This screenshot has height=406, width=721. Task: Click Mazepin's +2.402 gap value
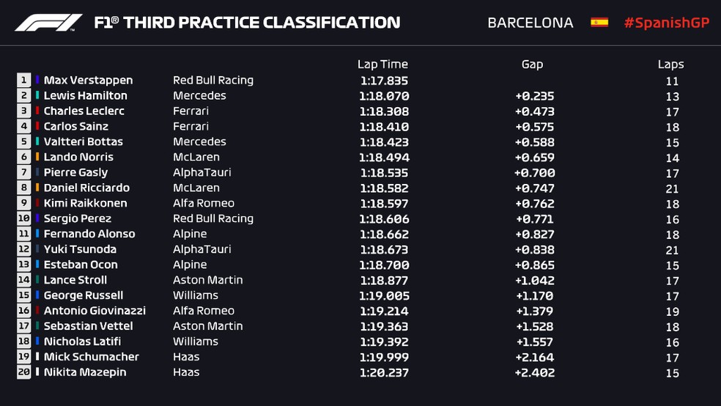click(535, 372)
